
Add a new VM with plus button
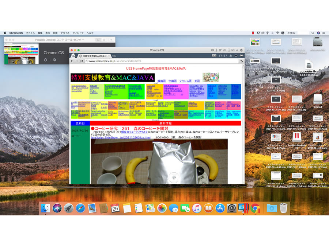111,40
